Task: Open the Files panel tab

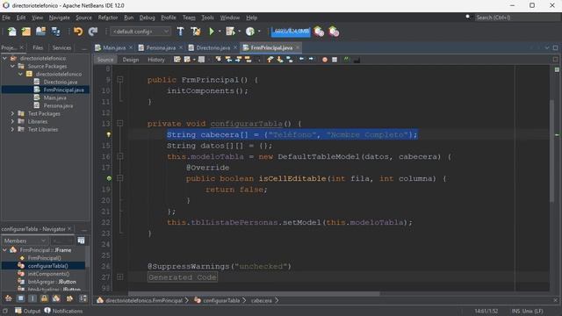Action: (38, 47)
